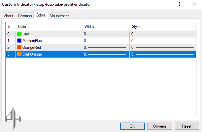Open style dropdown for DarkOrange row

[163, 54]
